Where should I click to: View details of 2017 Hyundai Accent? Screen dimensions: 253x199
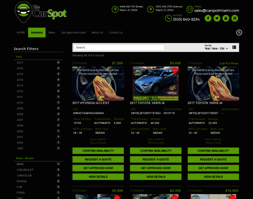(x=98, y=177)
